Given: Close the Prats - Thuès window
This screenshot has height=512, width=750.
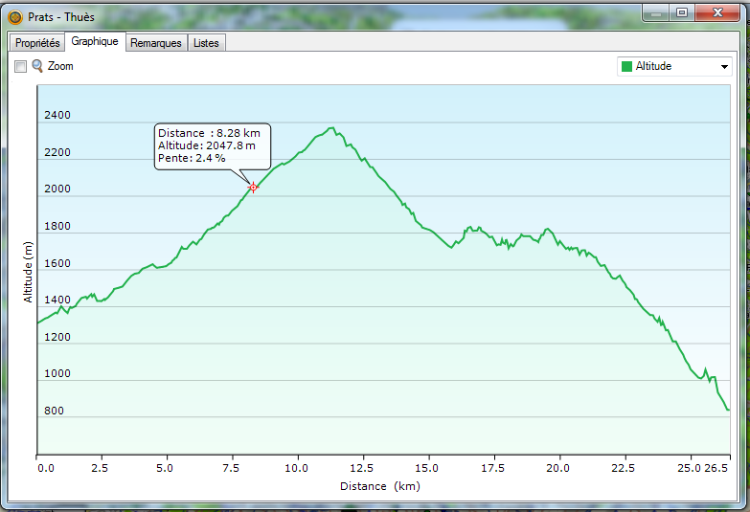Looking at the screenshot, I should pyautogui.click(x=719, y=12).
